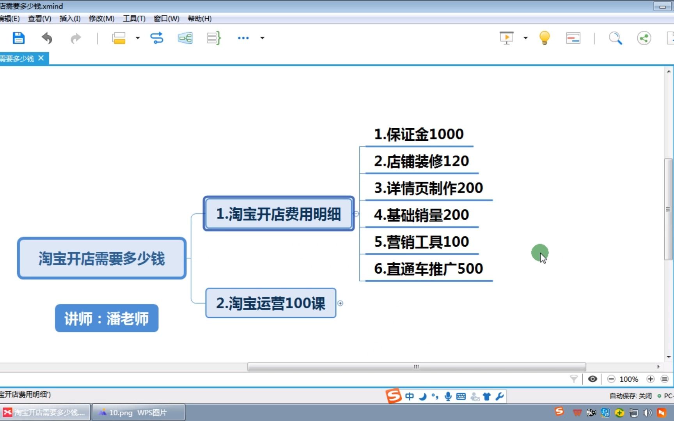Open the search magnifier
Screen dimensions: 674x421
pyautogui.click(x=615, y=38)
